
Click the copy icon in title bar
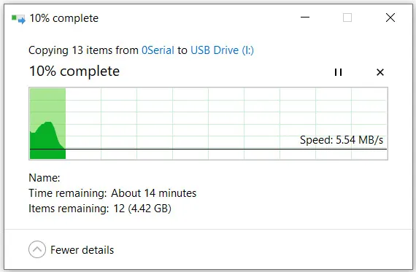(18, 19)
